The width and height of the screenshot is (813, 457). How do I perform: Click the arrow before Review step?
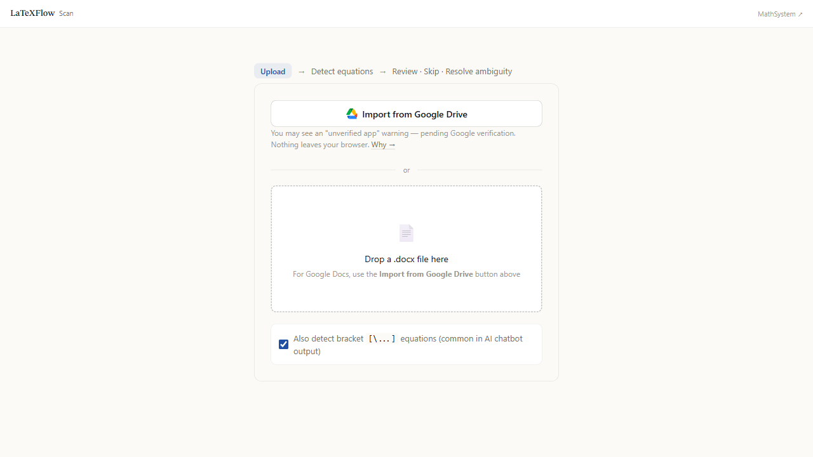click(383, 72)
